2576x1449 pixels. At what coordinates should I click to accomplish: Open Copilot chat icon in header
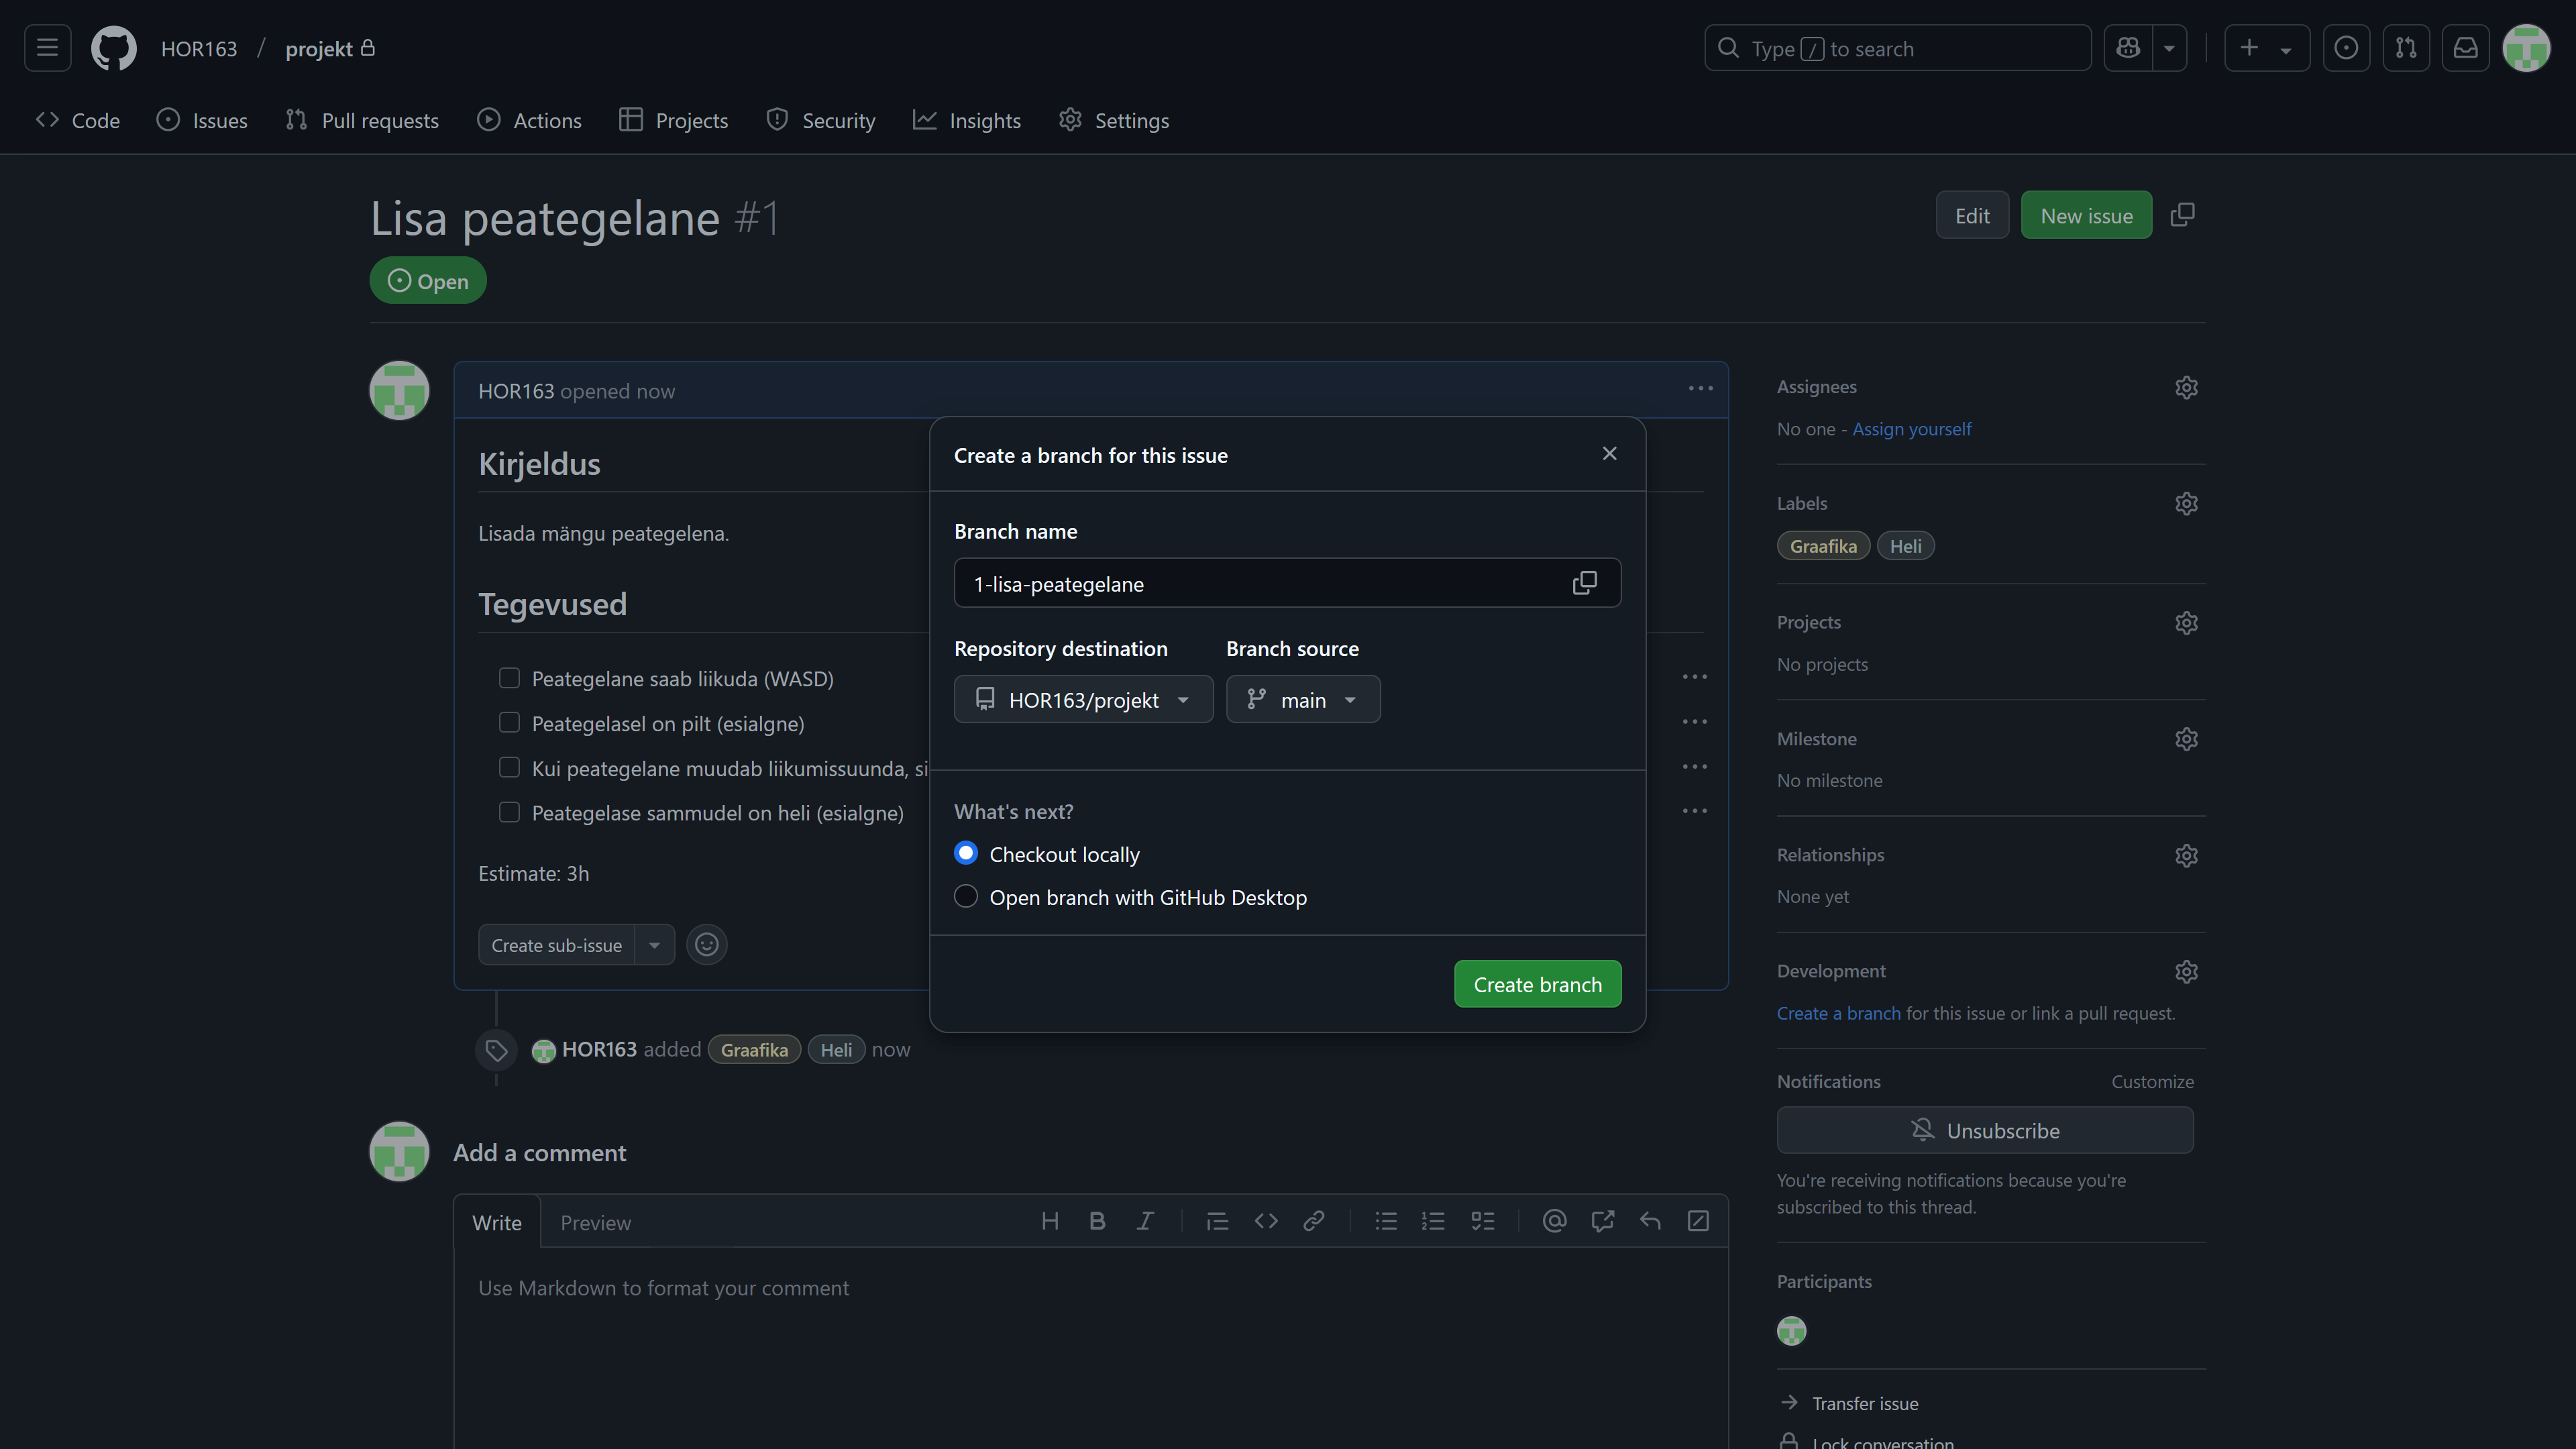[x=2128, y=48]
